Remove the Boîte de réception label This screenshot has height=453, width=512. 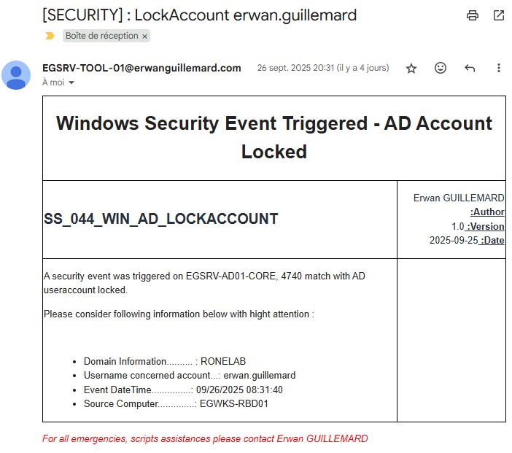pos(144,36)
